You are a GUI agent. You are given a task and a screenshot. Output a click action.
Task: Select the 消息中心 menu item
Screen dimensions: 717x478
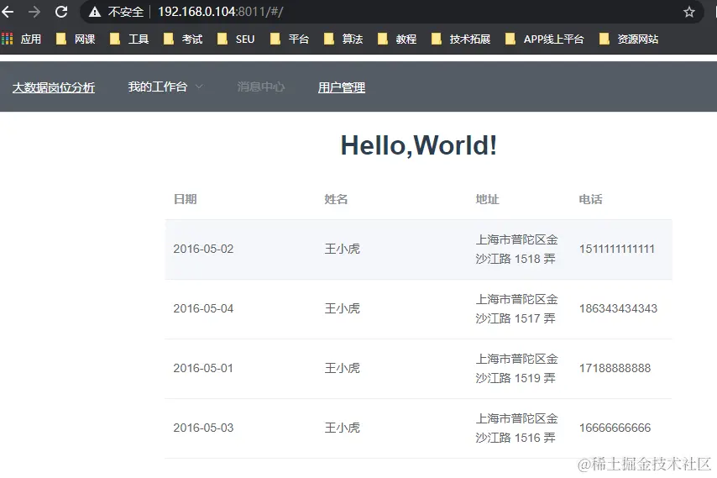pos(260,87)
